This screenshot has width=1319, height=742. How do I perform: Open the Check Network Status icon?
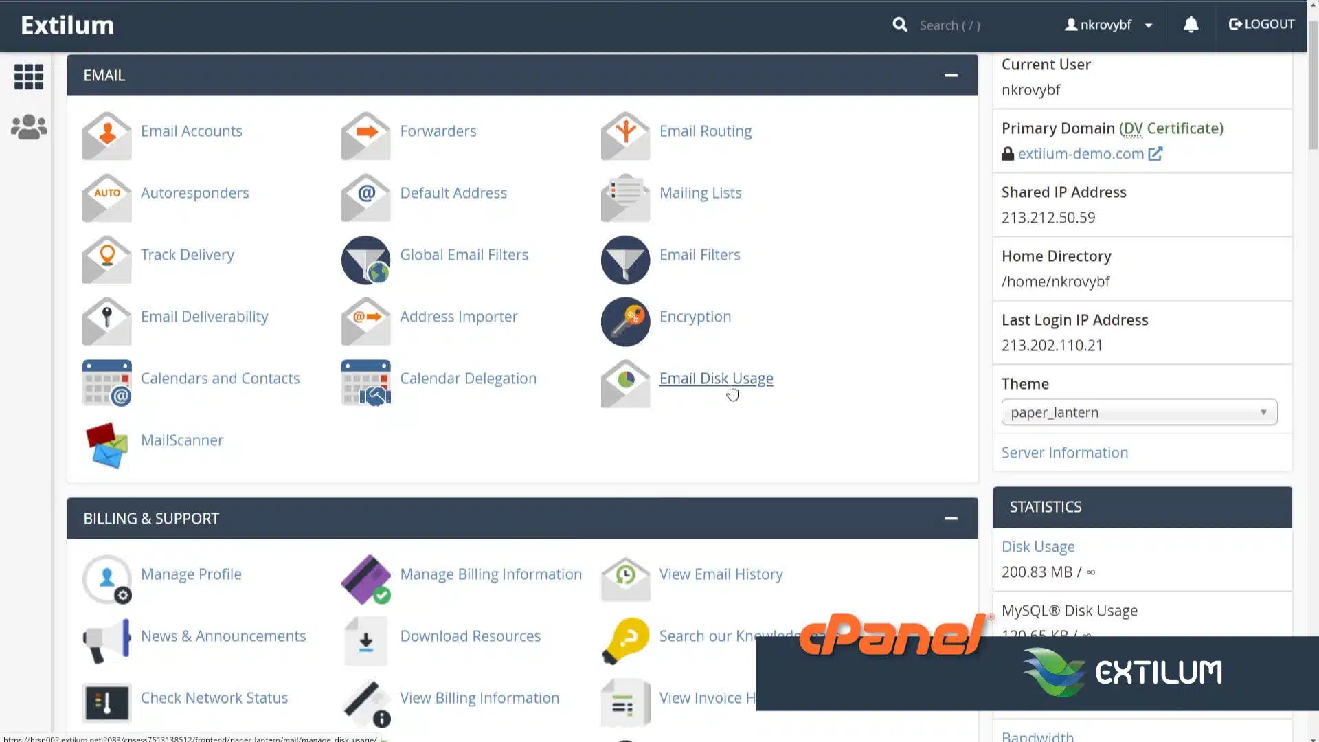point(106,702)
